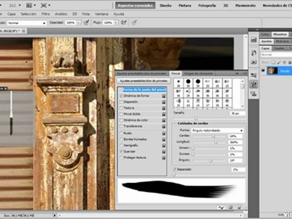Adjust the Cerdas slider

214,136
